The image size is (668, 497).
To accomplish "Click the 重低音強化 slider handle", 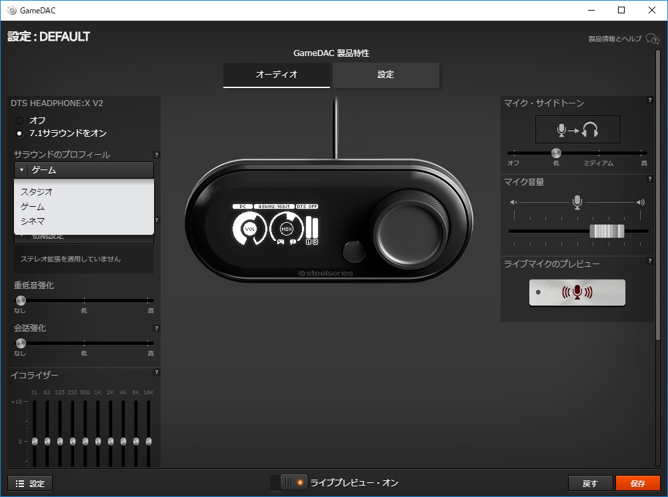I will click(x=21, y=300).
